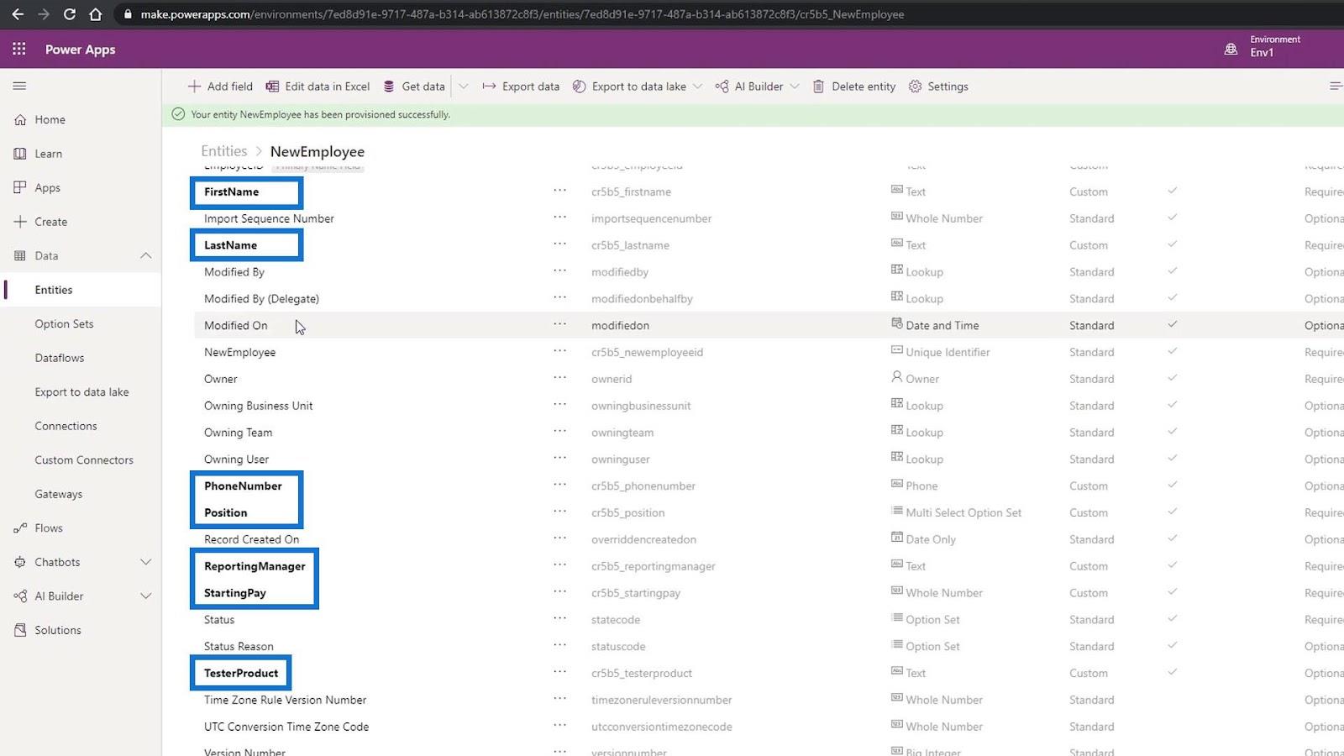This screenshot has width=1344, height=756.
Task: Open more options for Owner row
Action: [x=559, y=378]
